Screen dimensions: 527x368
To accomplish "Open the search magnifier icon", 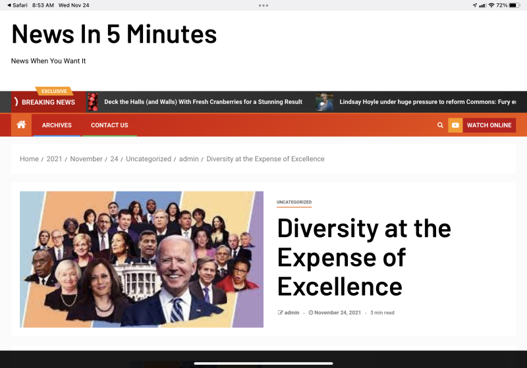I will tap(440, 125).
